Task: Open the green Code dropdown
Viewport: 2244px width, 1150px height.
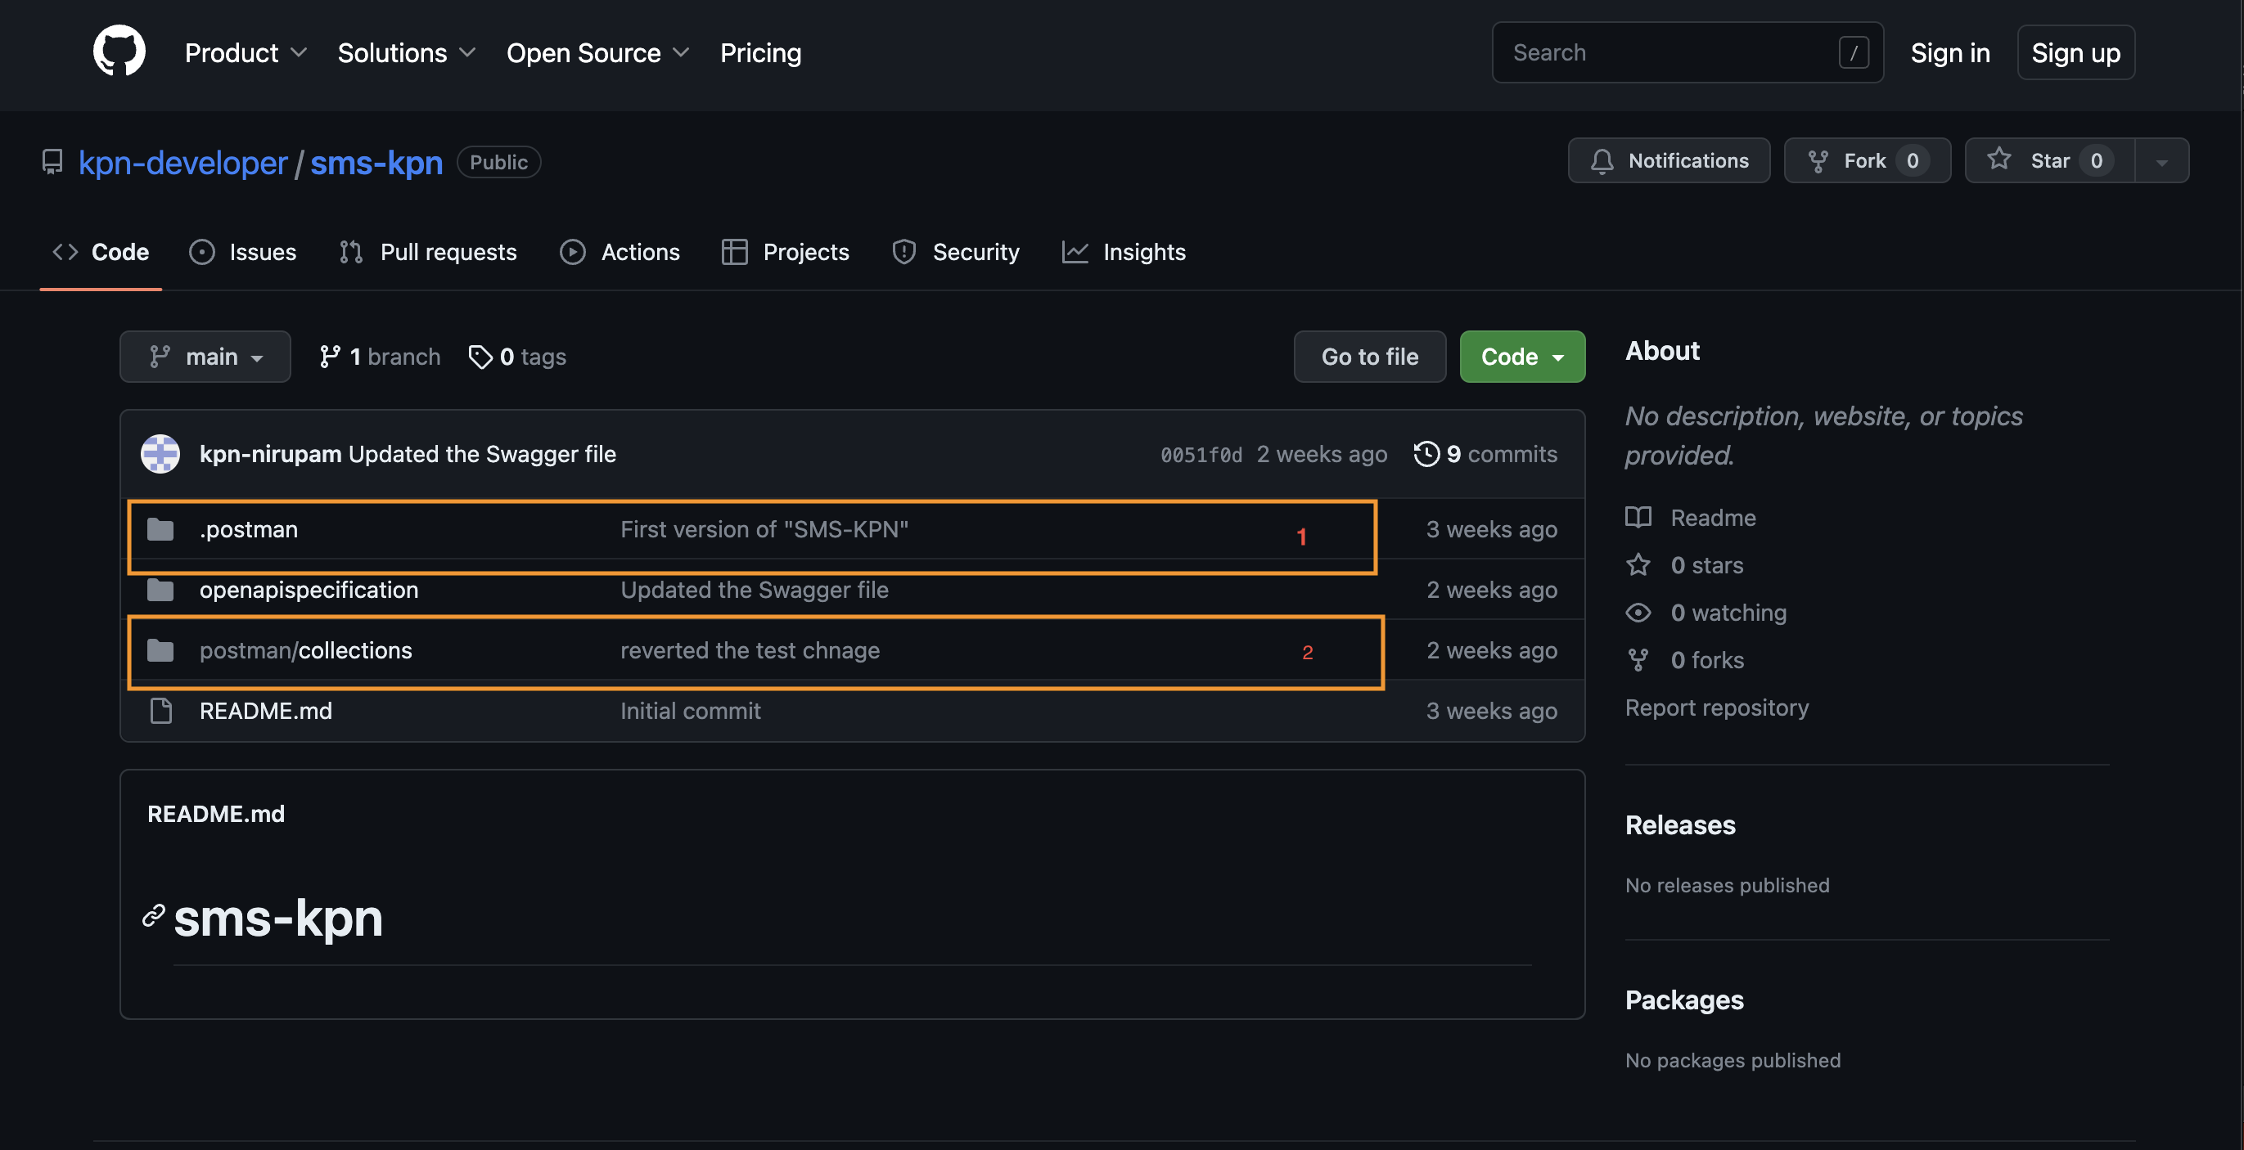Action: pyautogui.click(x=1522, y=357)
